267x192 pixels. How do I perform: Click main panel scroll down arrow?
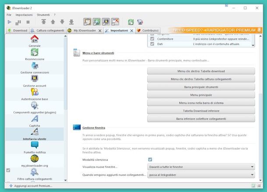[x=260, y=180]
